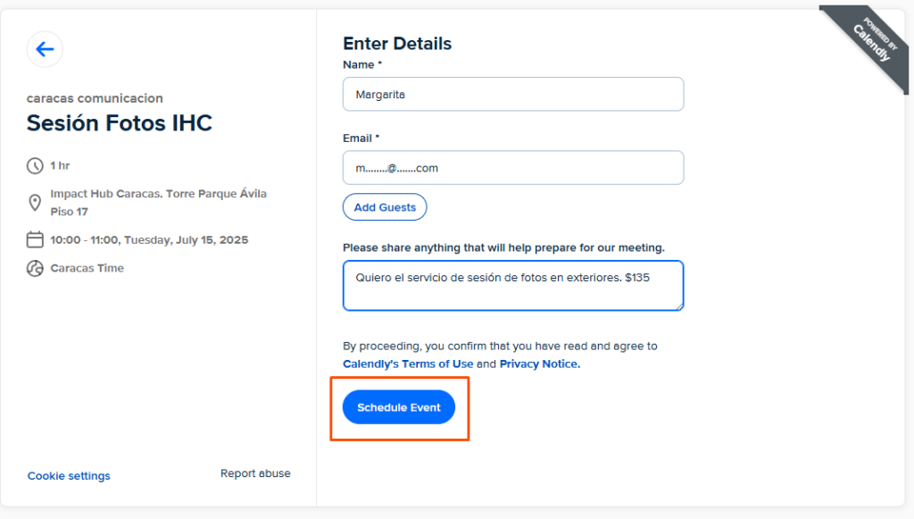Screen dimensions: 914x519
Task: Click Report abuse
Action: [x=255, y=473]
